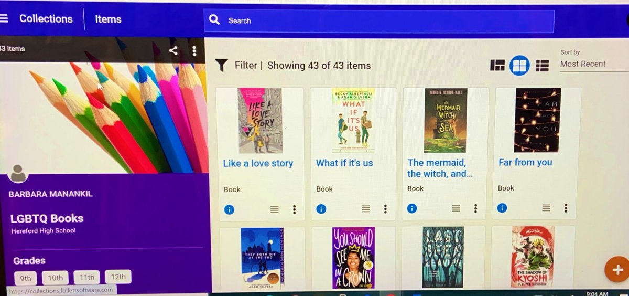629x296 pixels.
Task: Click the LGBTQ Books collection title
Action: pyautogui.click(x=47, y=218)
